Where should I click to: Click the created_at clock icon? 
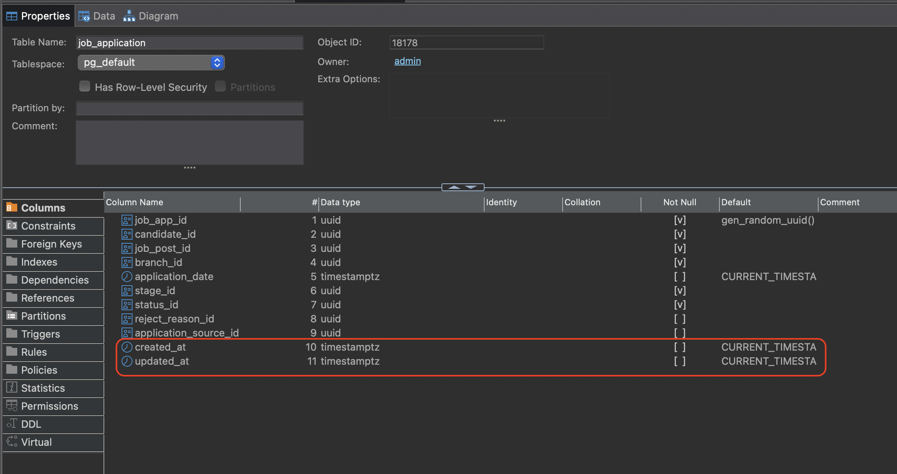click(x=127, y=347)
